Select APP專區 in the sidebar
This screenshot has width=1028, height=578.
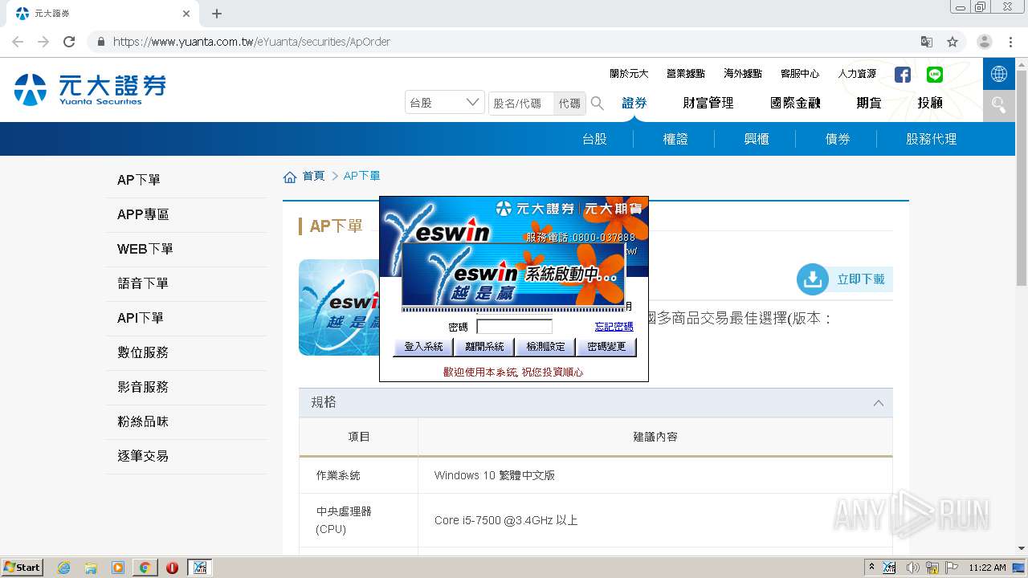click(x=186, y=214)
